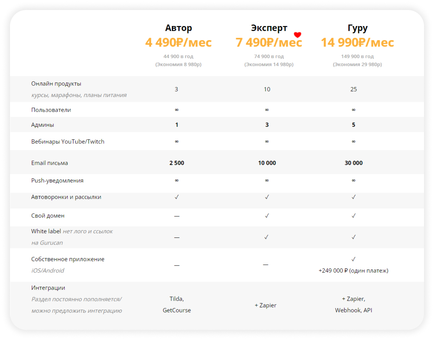Click the курсы, марафоны, планы питания subtitle
434x340 pixels.
tap(79, 95)
